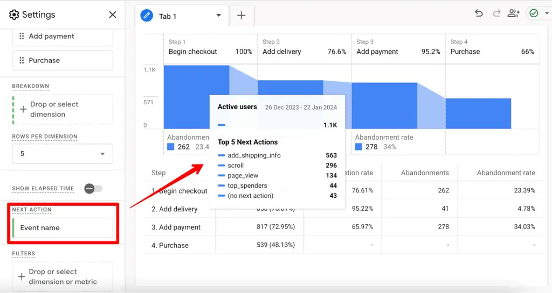The image size is (552, 293).
Task: Click Step 1 Begin checkout header
Action: (x=211, y=47)
